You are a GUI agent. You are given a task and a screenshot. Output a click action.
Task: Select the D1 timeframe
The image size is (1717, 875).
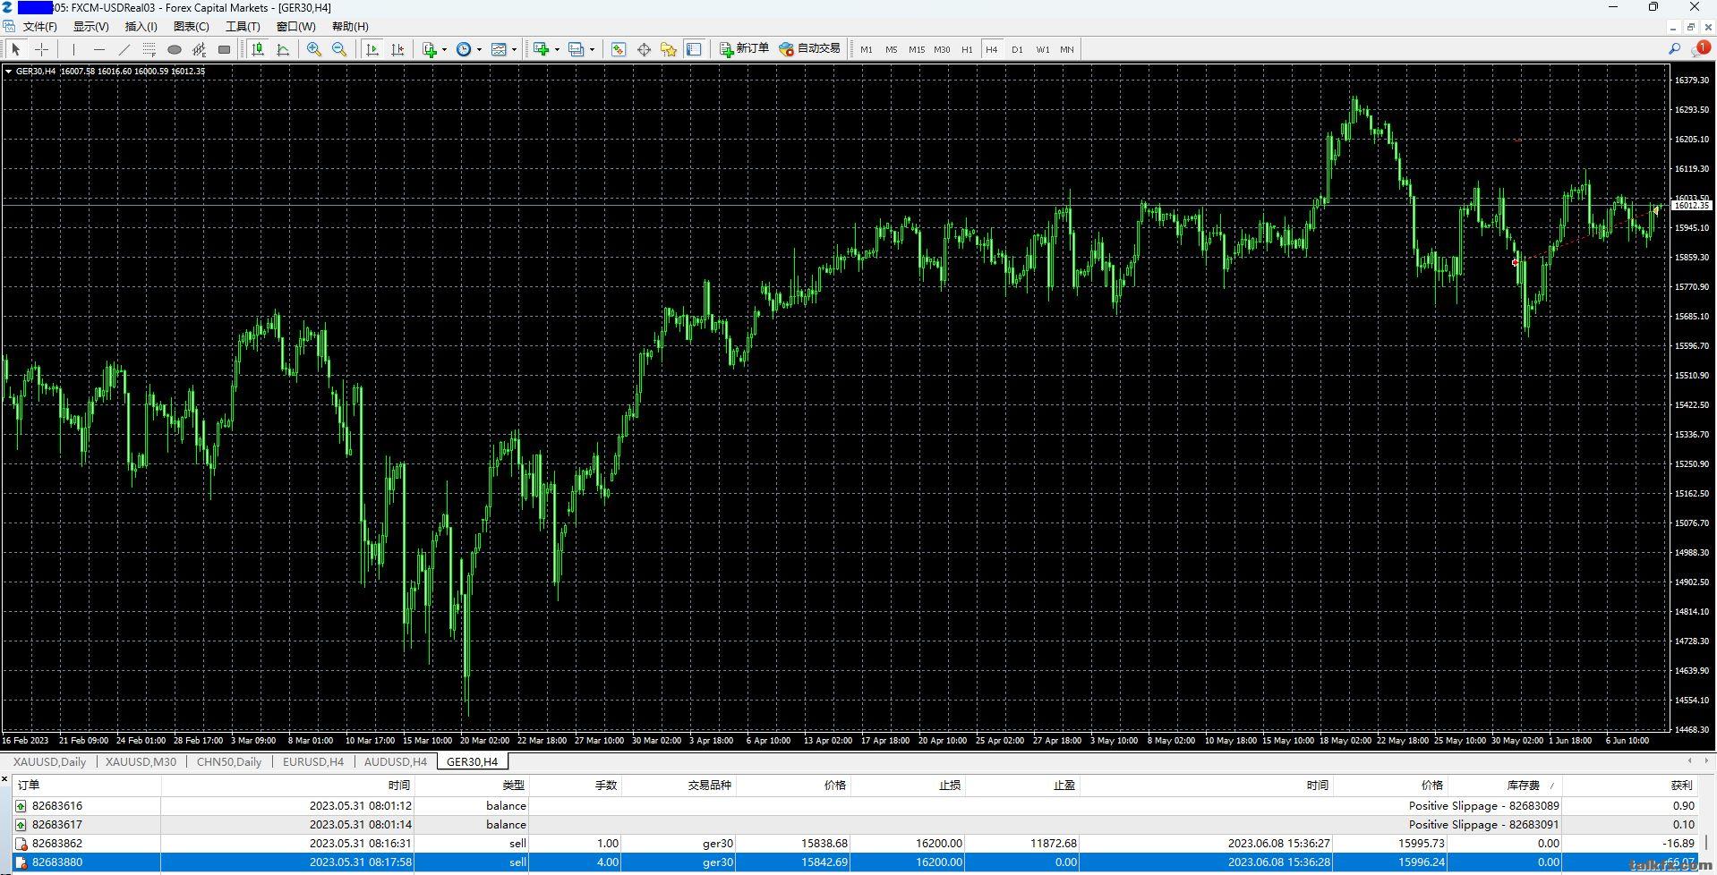(1017, 49)
